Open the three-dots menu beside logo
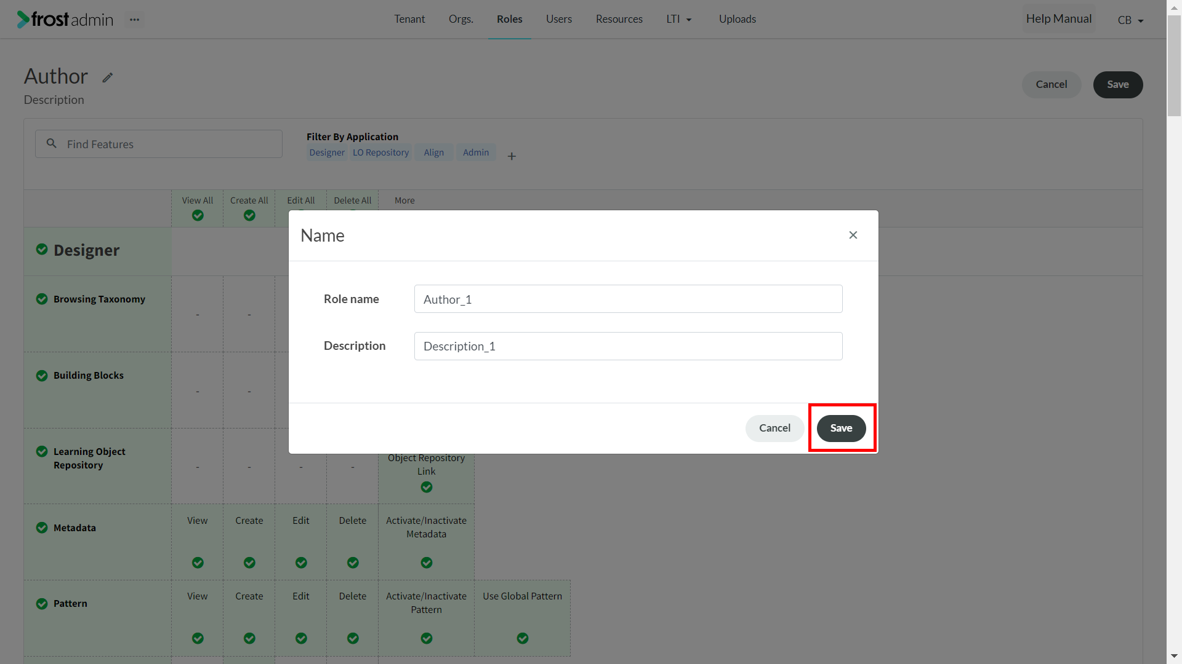The image size is (1182, 664). (x=134, y=20)
